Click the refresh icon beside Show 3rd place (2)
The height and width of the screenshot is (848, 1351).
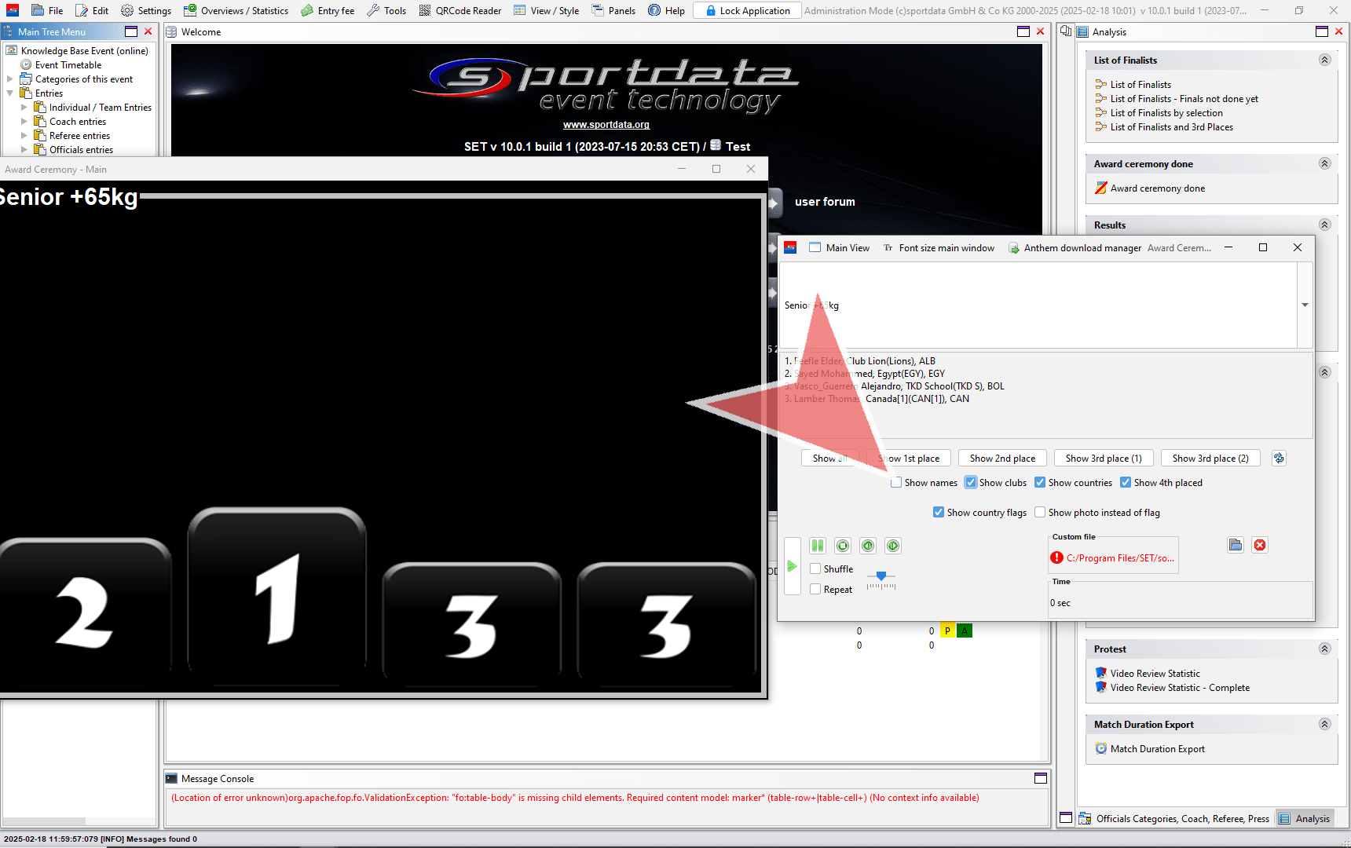click(x=1279, y=459)
